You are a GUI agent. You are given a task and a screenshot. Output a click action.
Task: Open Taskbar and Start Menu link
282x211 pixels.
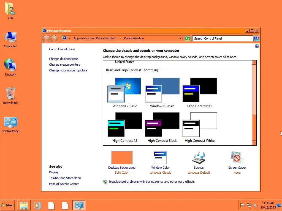[65, 178]
